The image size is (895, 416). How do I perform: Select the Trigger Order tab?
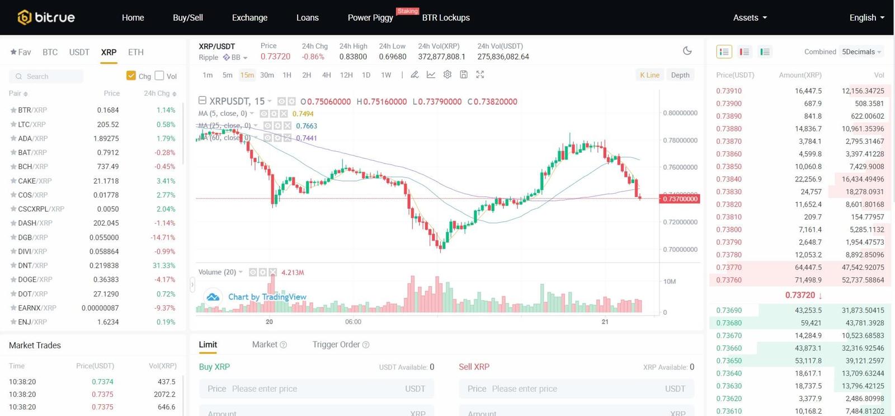(336, 344)
